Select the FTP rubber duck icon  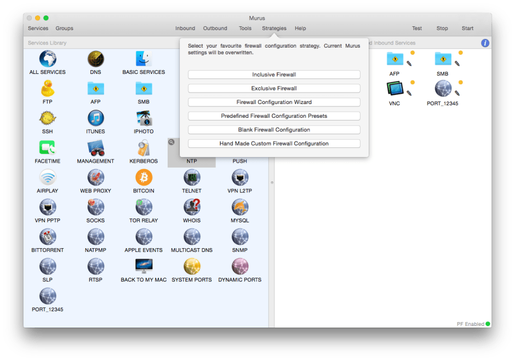[x=47, y=88]
